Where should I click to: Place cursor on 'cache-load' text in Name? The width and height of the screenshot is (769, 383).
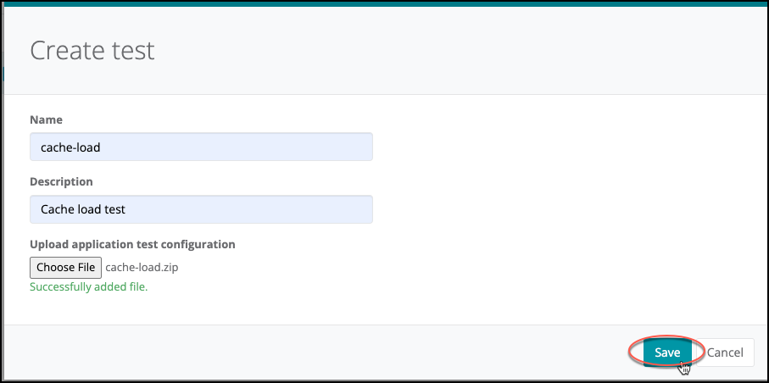(x=70, y=147)
